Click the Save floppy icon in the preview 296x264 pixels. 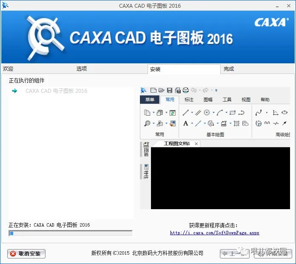click(170, 90)
